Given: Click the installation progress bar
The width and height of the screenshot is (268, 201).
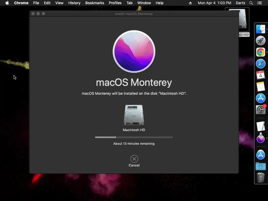Looking at the screenshot, I should [134, 137].
